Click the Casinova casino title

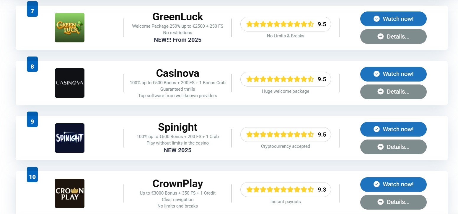(178, 73)
